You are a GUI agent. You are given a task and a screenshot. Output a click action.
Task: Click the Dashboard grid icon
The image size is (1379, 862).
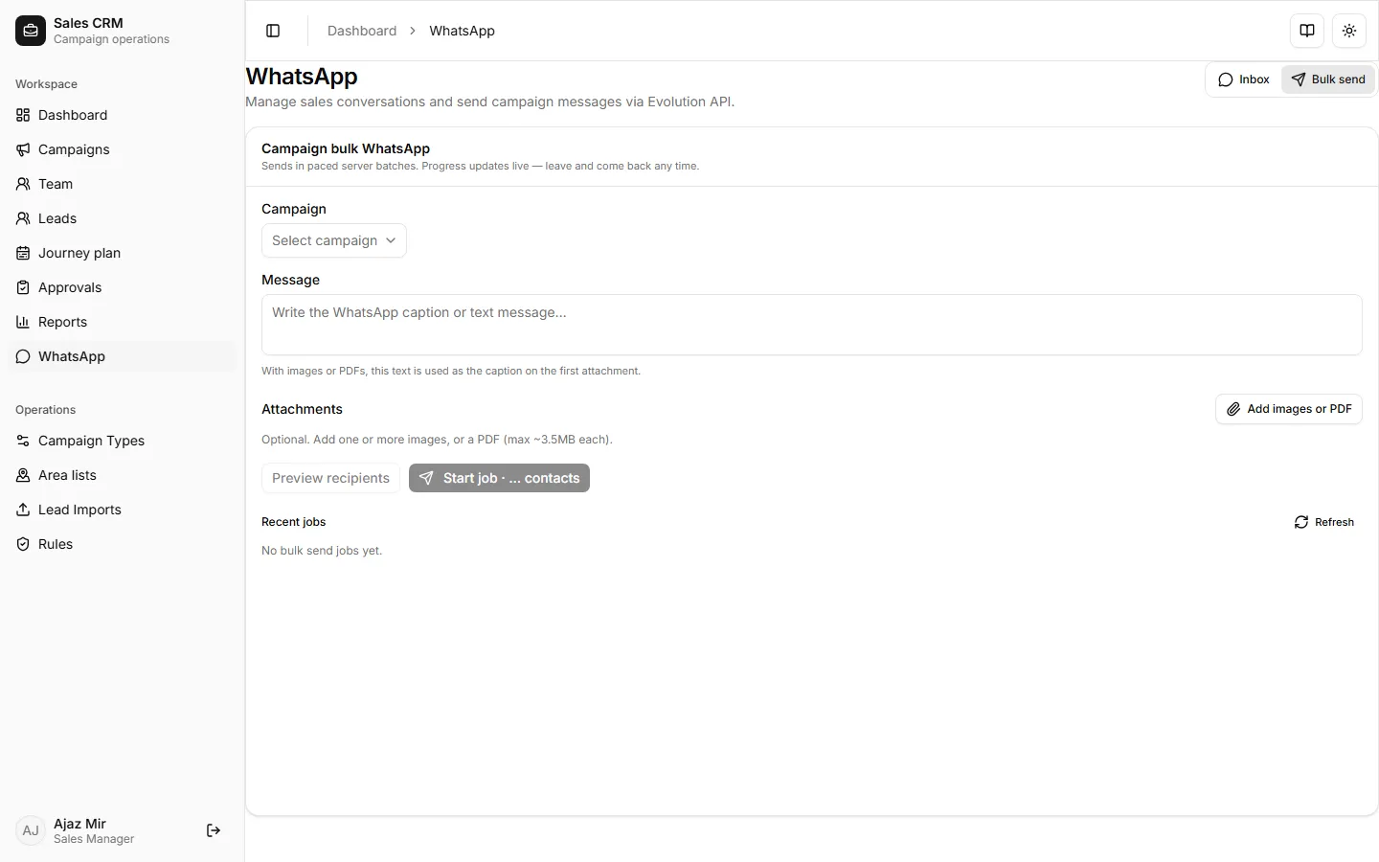[23, 115]
